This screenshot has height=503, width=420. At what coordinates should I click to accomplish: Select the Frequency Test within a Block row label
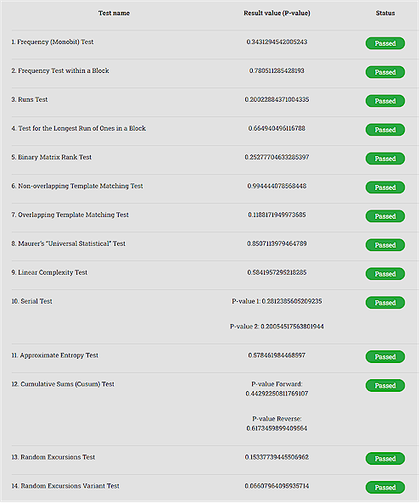pos(60,70)
